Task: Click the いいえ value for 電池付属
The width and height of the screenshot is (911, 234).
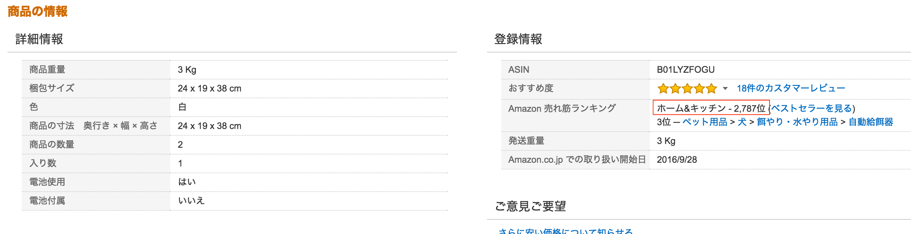Action: point(191,201)
